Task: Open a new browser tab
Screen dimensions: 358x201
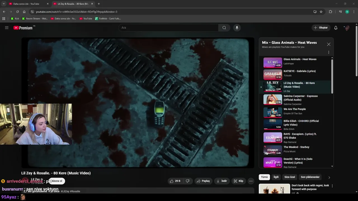Action: (x=99, y=4)
